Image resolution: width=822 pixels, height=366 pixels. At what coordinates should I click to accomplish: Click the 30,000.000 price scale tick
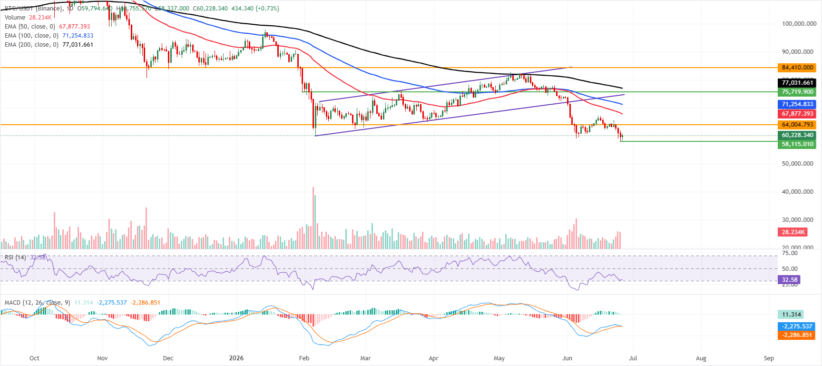[797, 220]
